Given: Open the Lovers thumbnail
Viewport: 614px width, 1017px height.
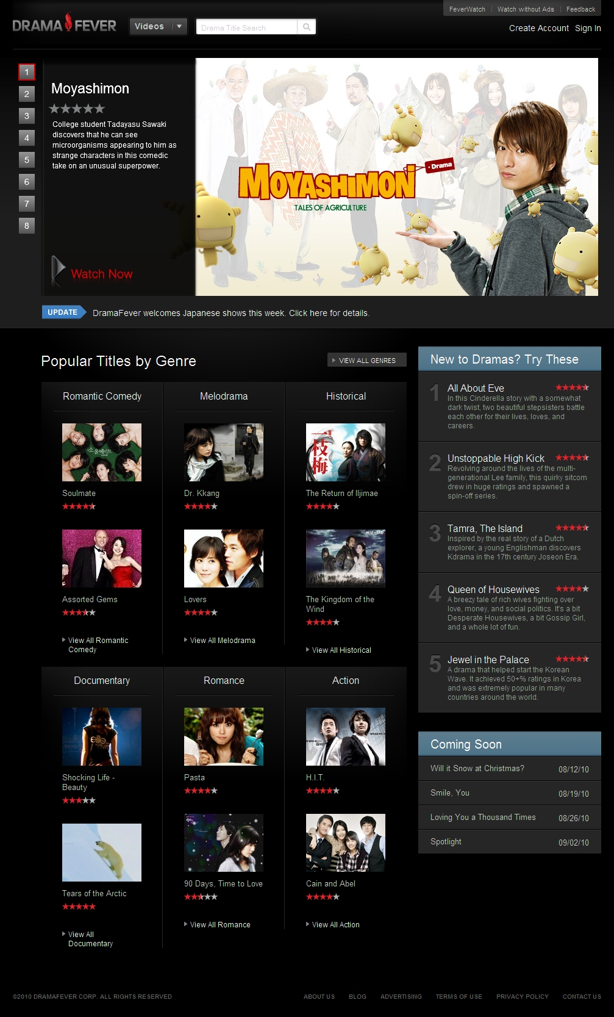Looking at the screenshot, I should tap(224, 559).
